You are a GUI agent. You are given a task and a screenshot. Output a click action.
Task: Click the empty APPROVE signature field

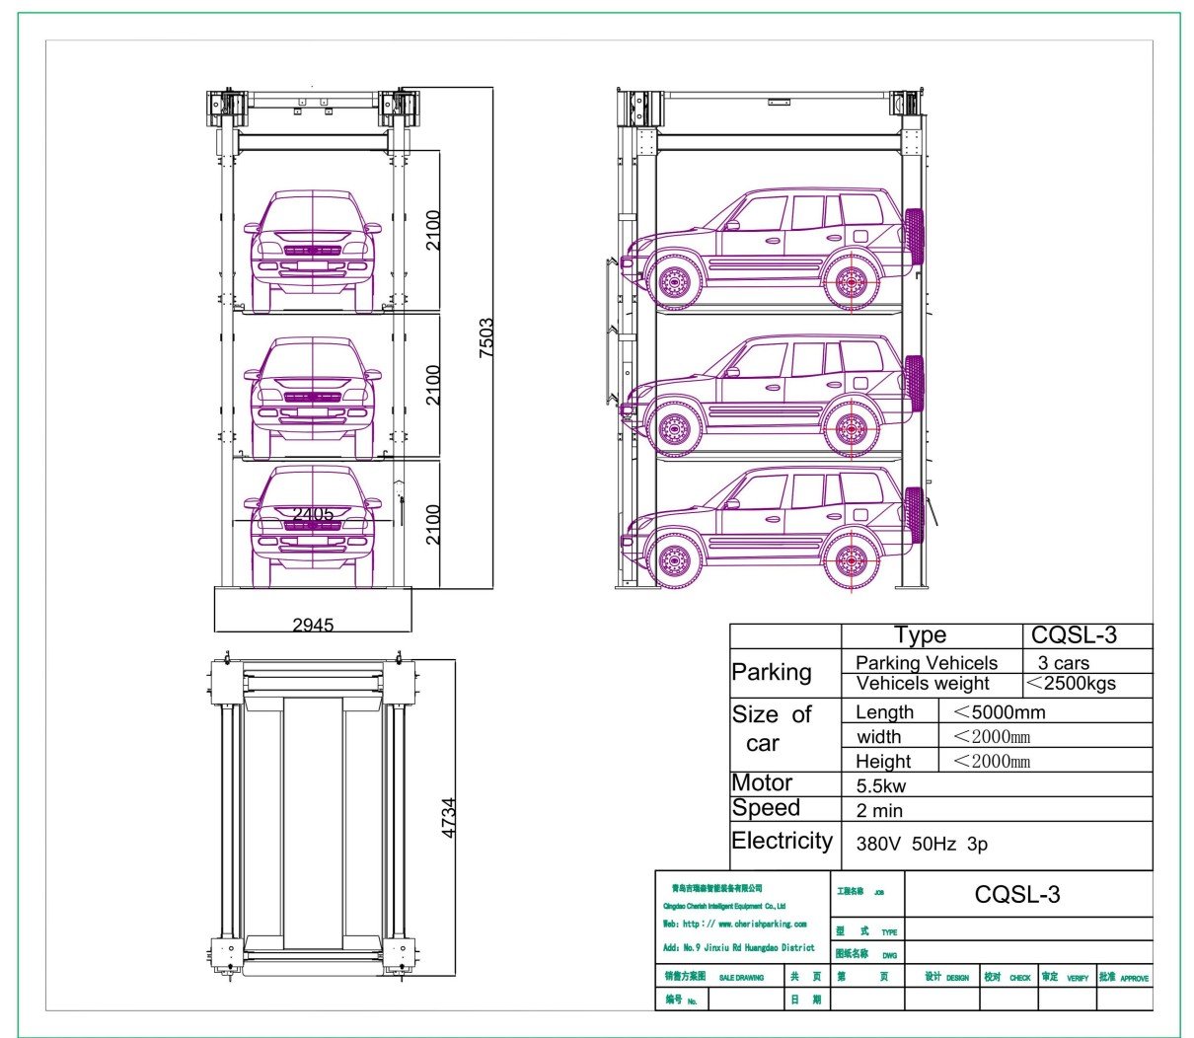pyautogui.click(x=1124, y=999)
